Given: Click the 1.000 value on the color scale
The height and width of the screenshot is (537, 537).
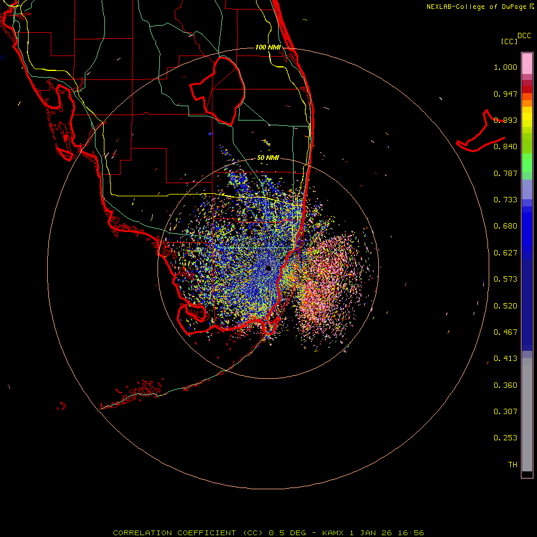Looking at the screenshot, I should click(x=505, y=67).
